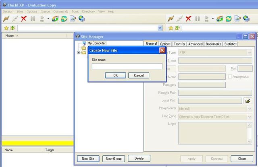Open the Sites menu

[20, 12]
